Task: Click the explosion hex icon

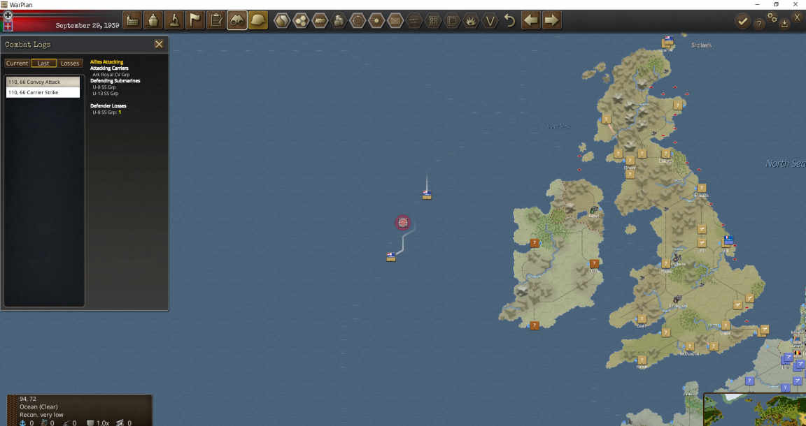Action: [472, 21]
